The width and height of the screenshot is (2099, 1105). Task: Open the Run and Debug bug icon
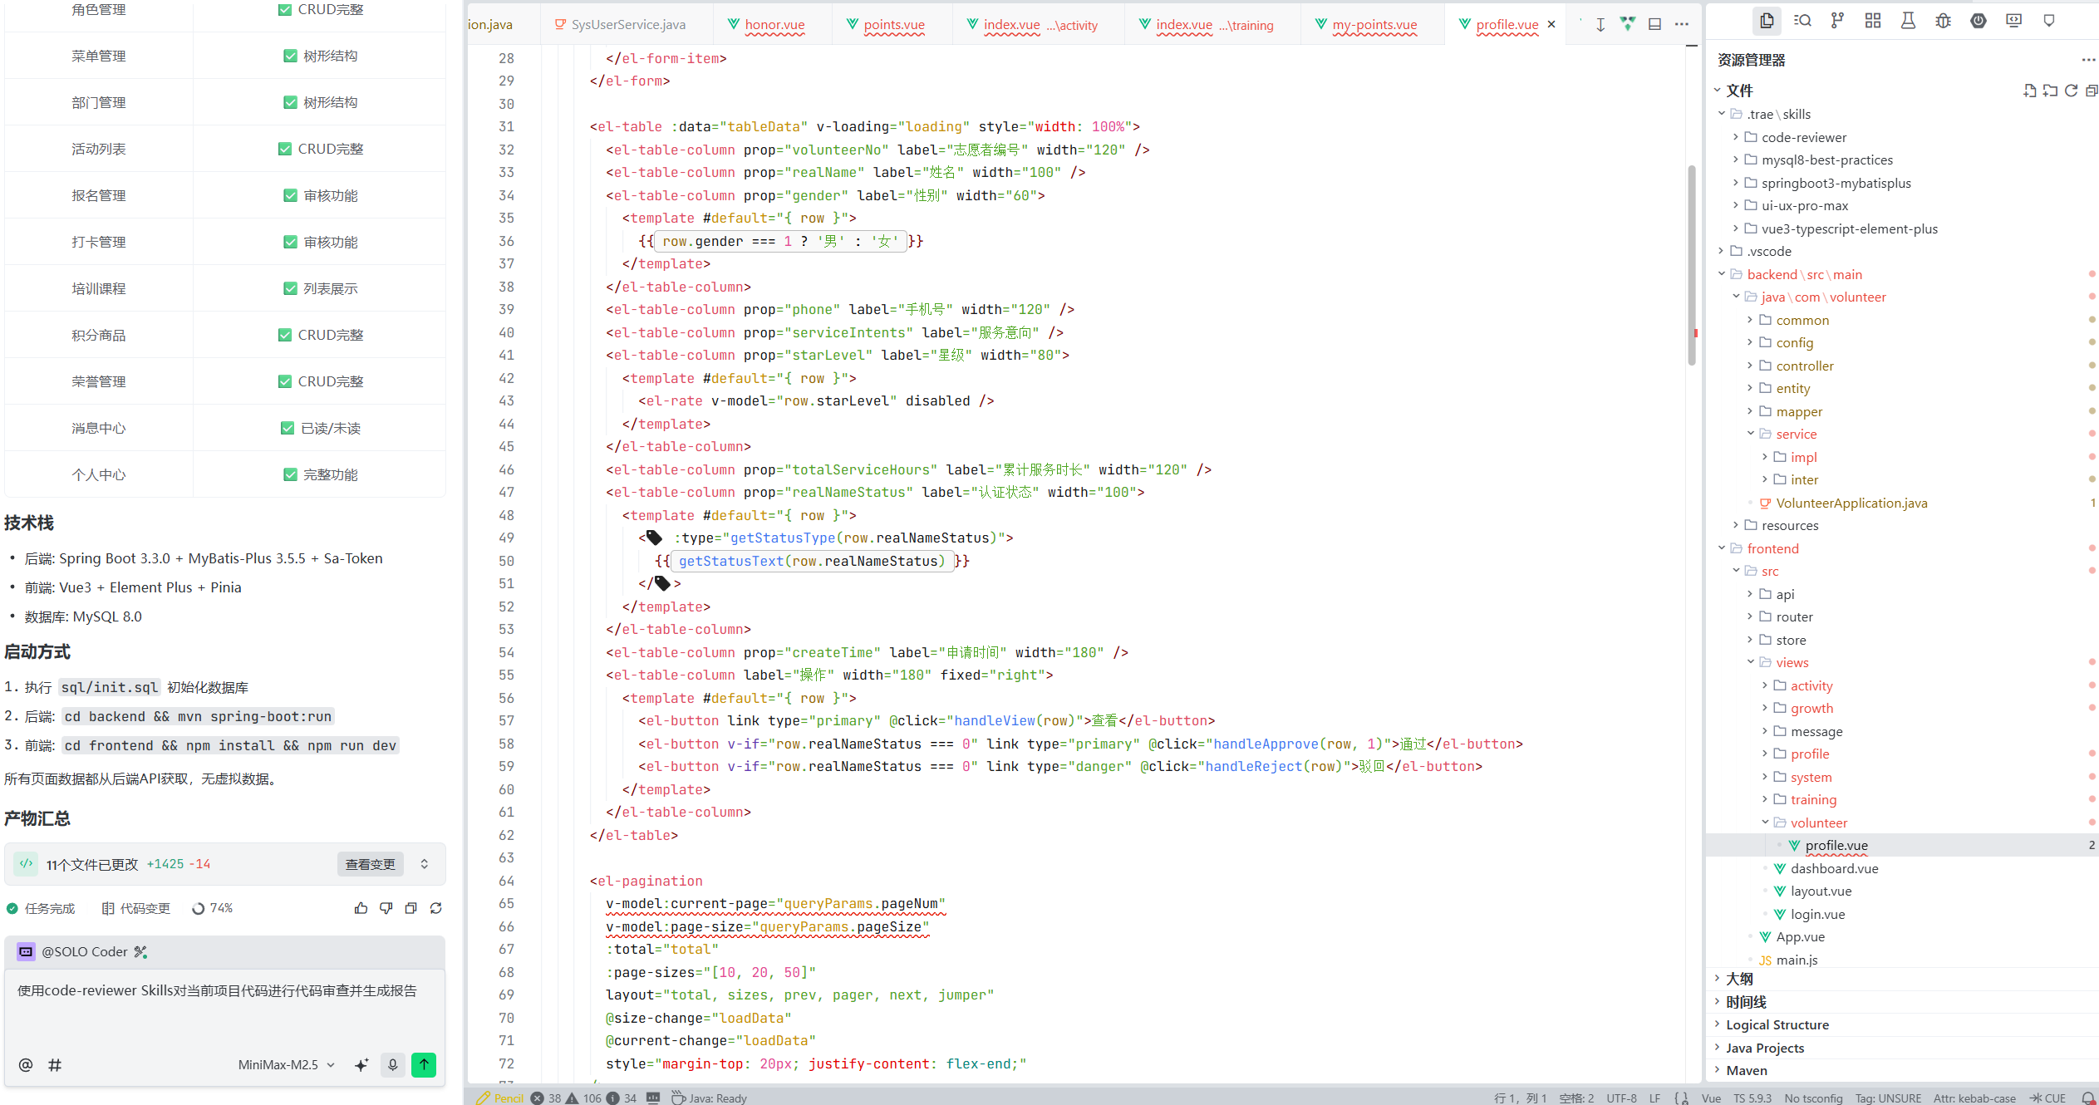coord(1943,21)
